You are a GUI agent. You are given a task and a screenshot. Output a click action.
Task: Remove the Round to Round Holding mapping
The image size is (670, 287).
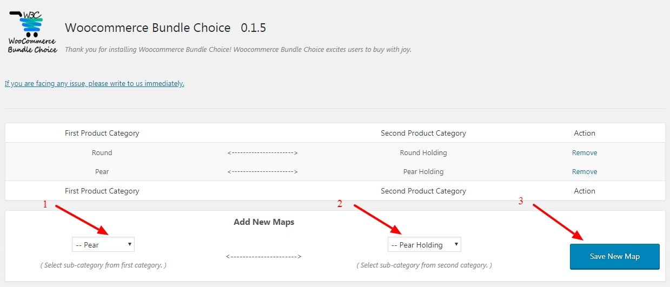click(585, 153)
